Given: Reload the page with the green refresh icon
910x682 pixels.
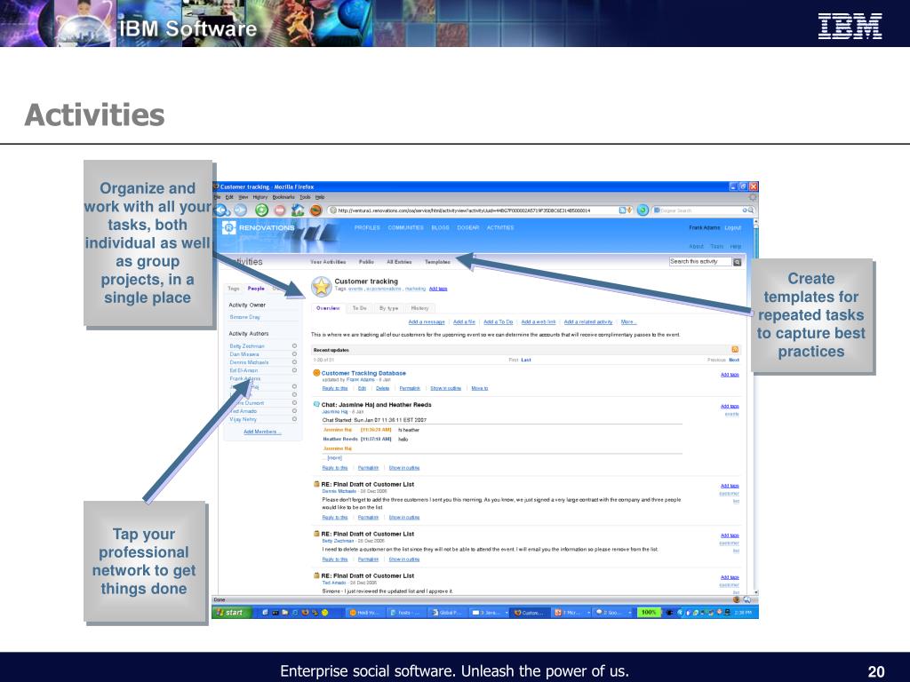Looking at the screenshot, I should pos(261,210).
